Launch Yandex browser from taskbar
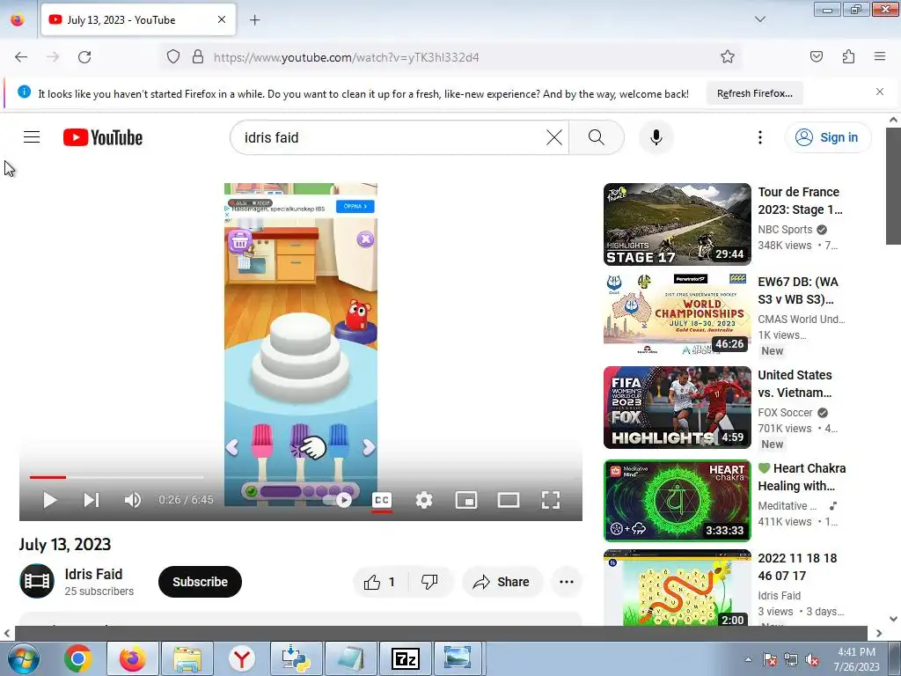Screen dimensions: 901x676 [242, 658]
